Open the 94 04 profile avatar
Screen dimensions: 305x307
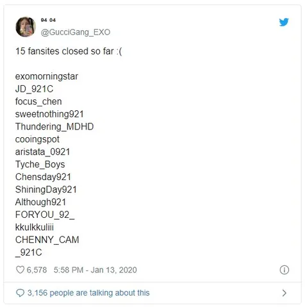point(26,27)
